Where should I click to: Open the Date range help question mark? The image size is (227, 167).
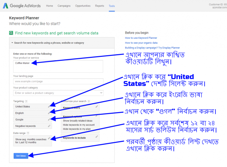click(x=28, y=133)
